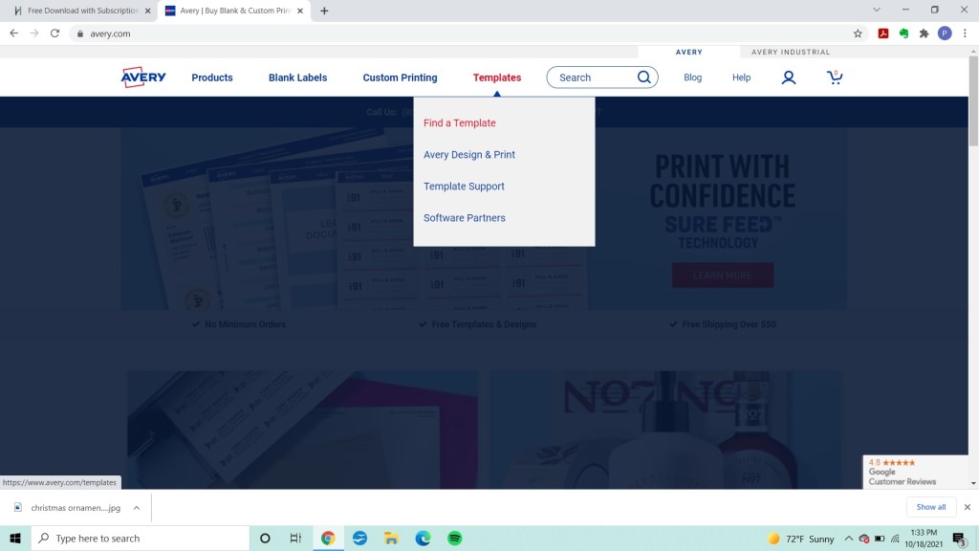The image size is (979, 551).
Task: Switch to Avery Industrial site tab
Action: pyautogui.click(x=791, y=52)
